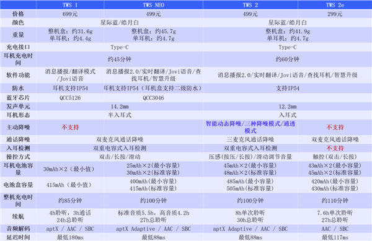Select the 12.2mm driver cell
Screen dimensions: 372x241
tap(288, 107)
